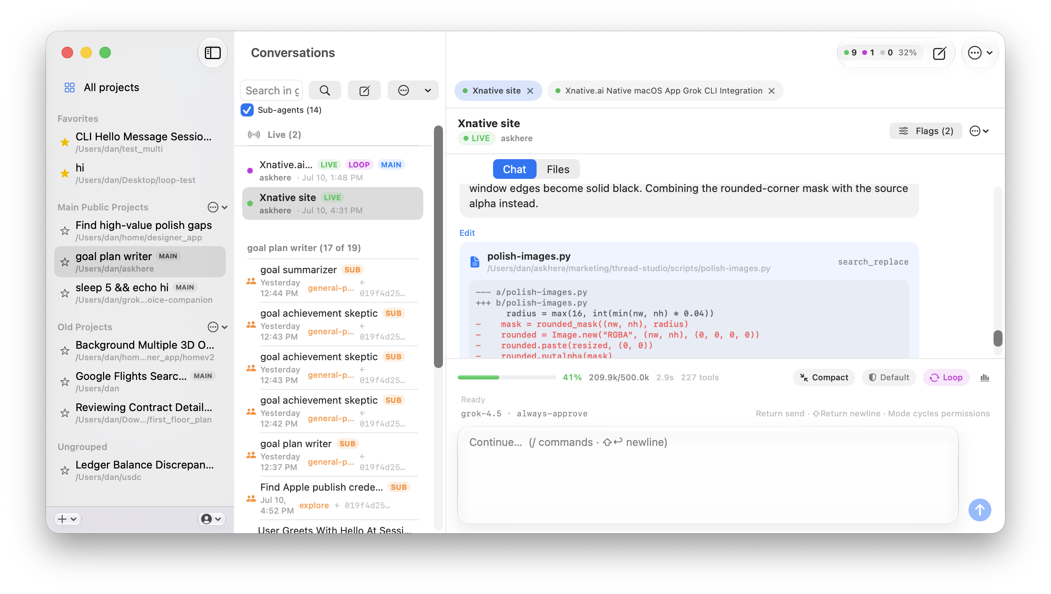Click the LIVE status badge under Xnative site title
Screen dimensions: 1051x594
[476, 138]
